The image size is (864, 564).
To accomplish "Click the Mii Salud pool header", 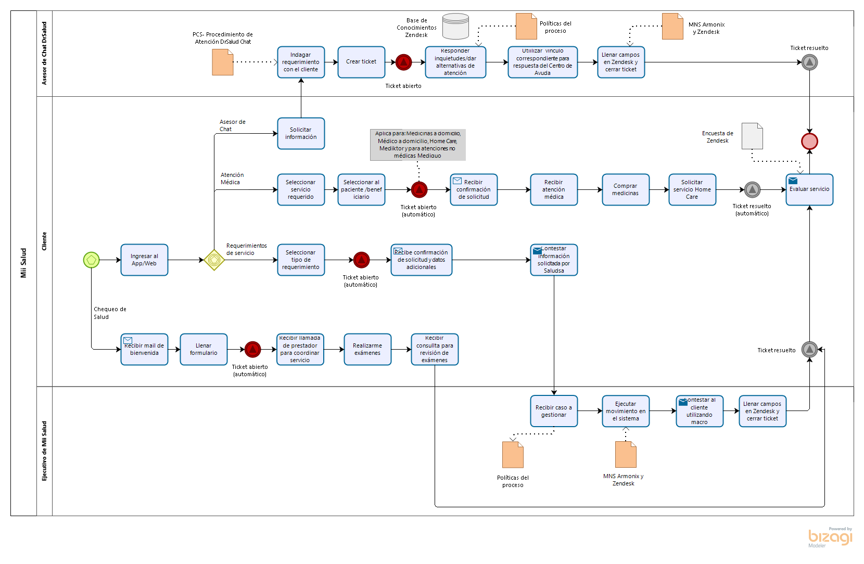I will pyautogui.click(x=23, y=263).
